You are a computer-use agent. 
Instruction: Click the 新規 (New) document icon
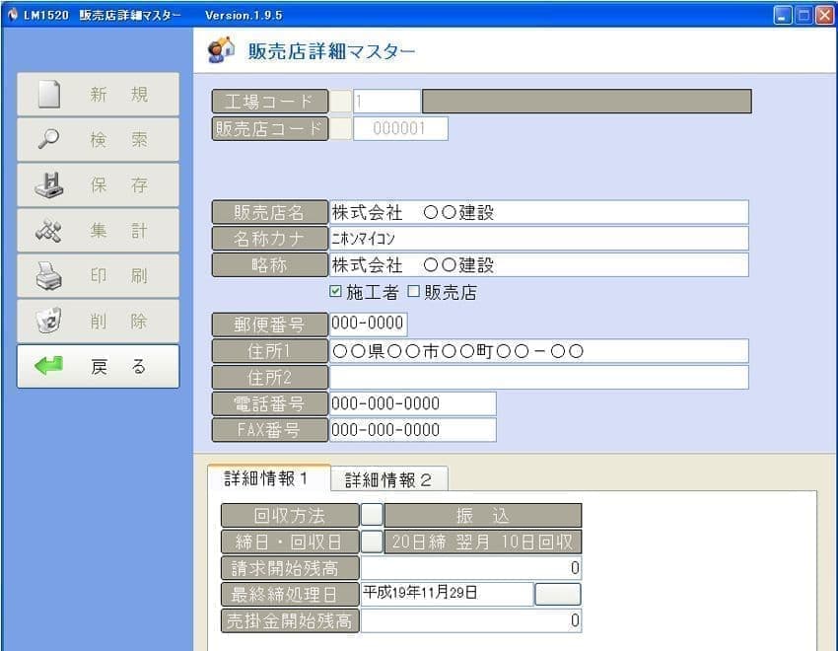[48, 95]
